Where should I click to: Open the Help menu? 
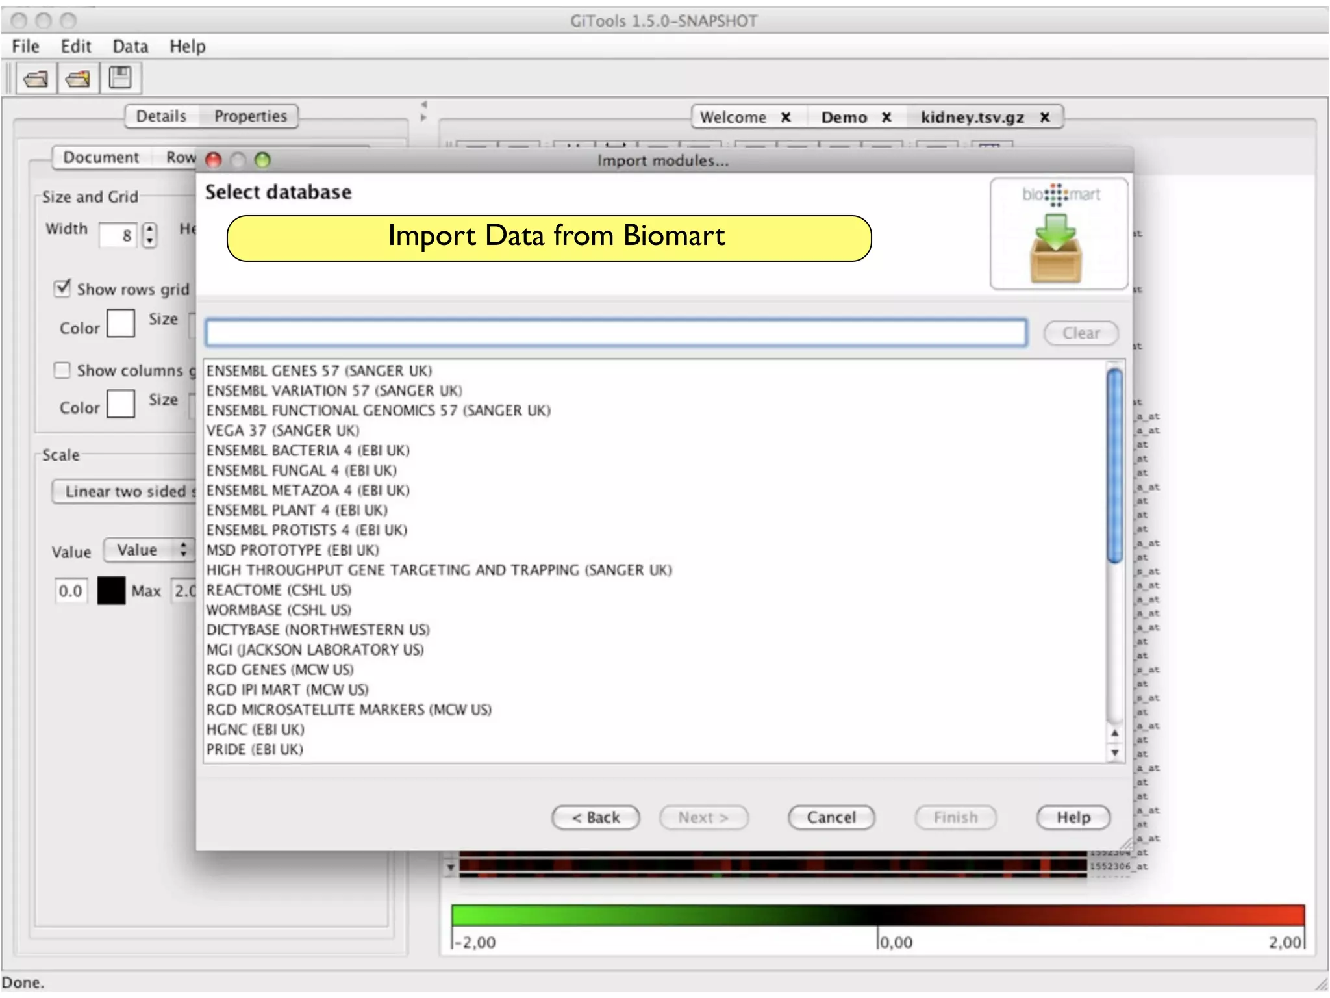click(x=187, y=46)
